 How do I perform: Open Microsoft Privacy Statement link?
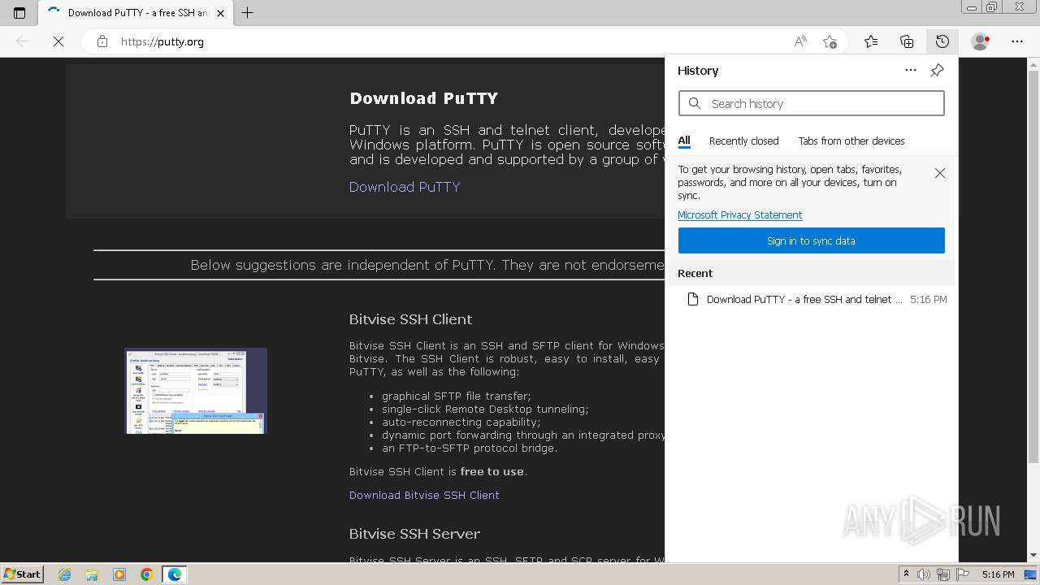740,214
